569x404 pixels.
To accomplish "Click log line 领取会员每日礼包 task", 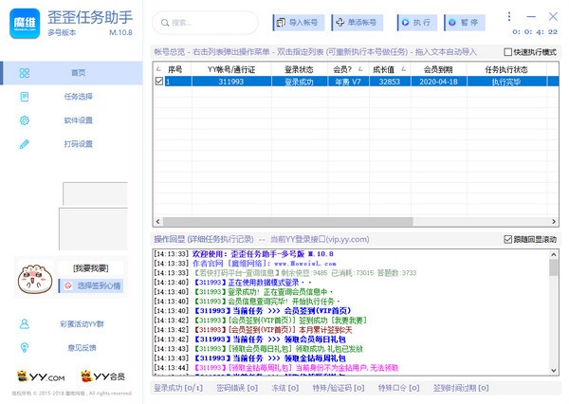I will (270, 340).
